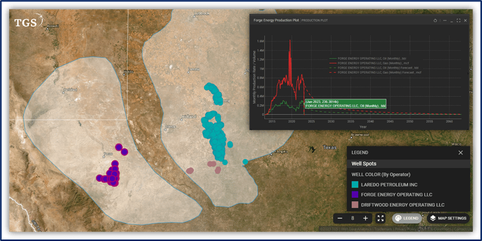Image resolution: width=482 pixels, height=241 pixels.
Task: Click the Driftwood Energy pink color swatch
Action: [355, 205]
